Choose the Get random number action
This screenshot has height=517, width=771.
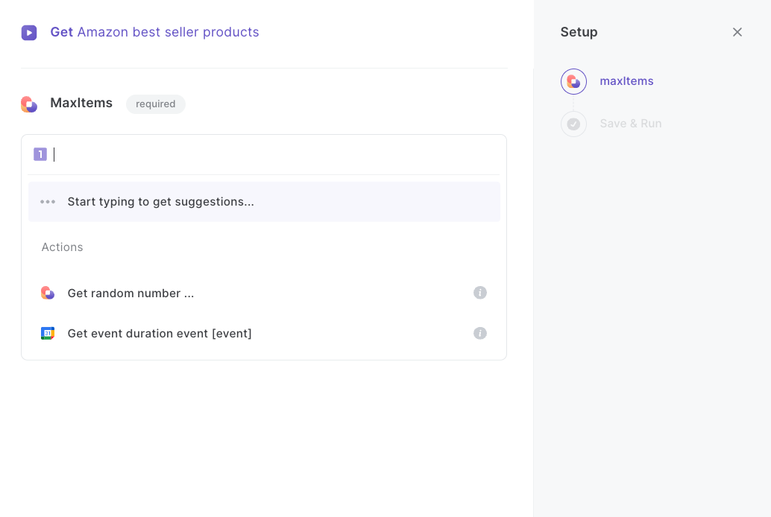click(x=264, y=293)
